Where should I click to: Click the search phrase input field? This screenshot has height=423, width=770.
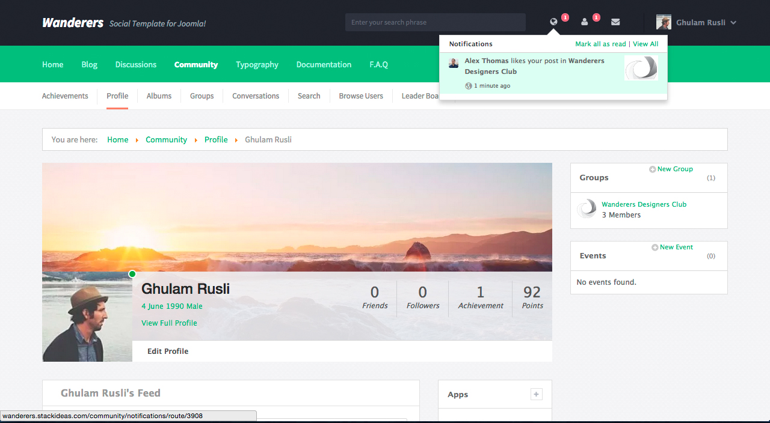(x=436, y=22)
